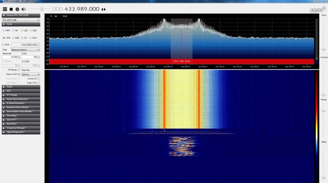Click the Range slider on the right edge

pyautogui.click(x=323, y=111)
